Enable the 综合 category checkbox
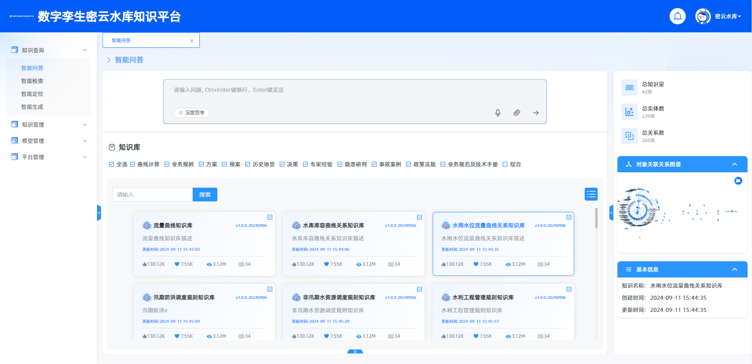The image size is (752, 364). tap(505, 164)
